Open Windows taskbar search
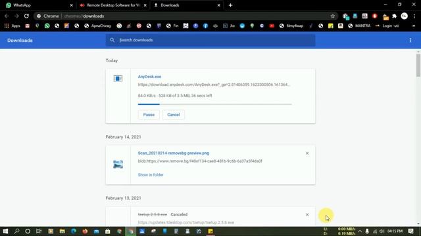 click(x=16, y=231)
